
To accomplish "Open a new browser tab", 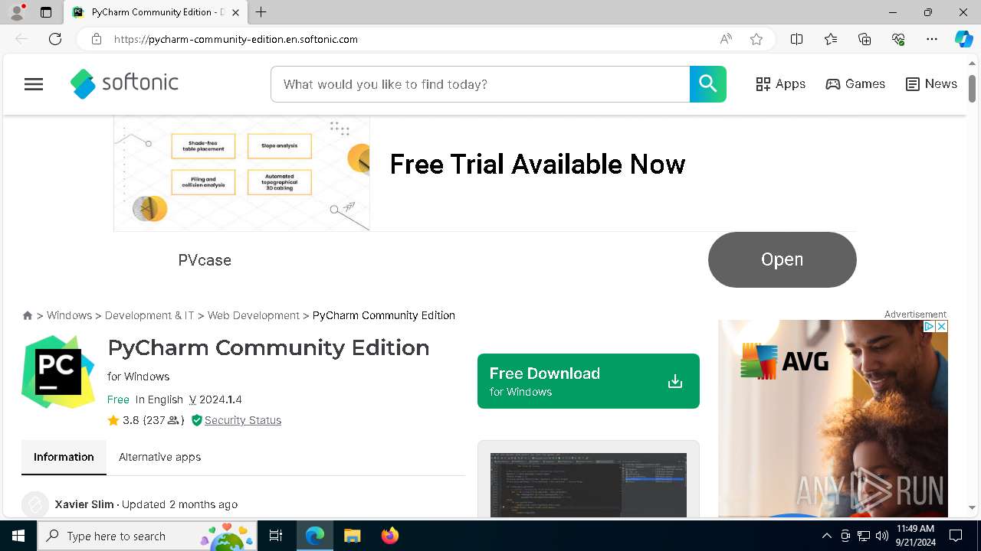I will click(x=261, y=12).
